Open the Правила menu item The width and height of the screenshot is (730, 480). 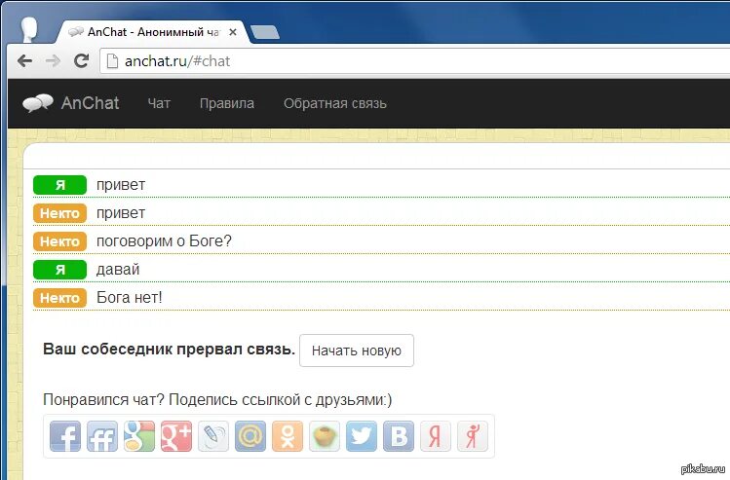tap(227, 103)
